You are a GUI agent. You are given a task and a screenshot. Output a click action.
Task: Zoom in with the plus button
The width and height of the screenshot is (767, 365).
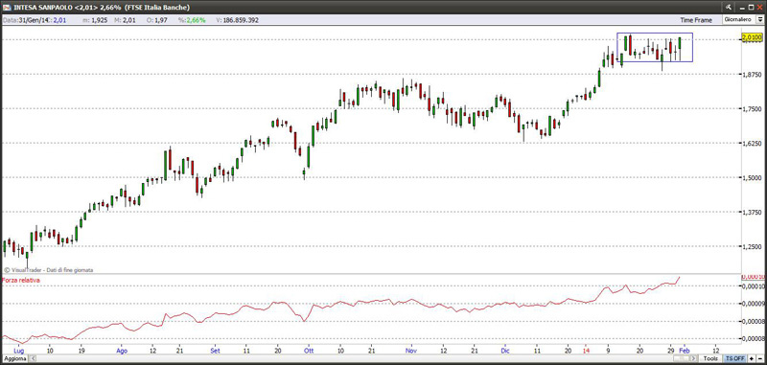pos(751,358)
